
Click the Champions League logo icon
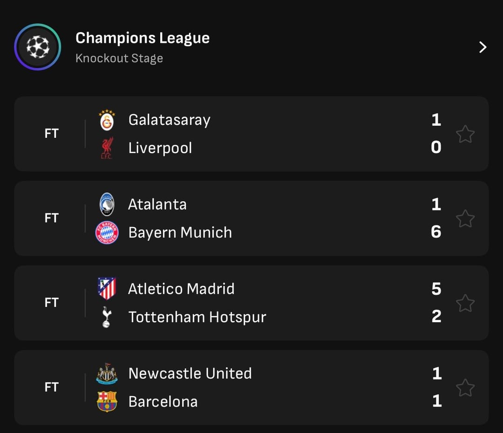38,47
